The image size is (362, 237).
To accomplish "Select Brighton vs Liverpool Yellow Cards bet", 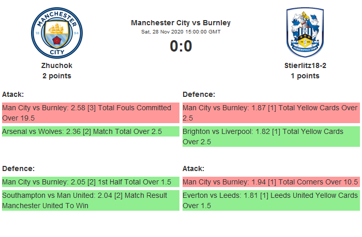I will pos(270,137).
